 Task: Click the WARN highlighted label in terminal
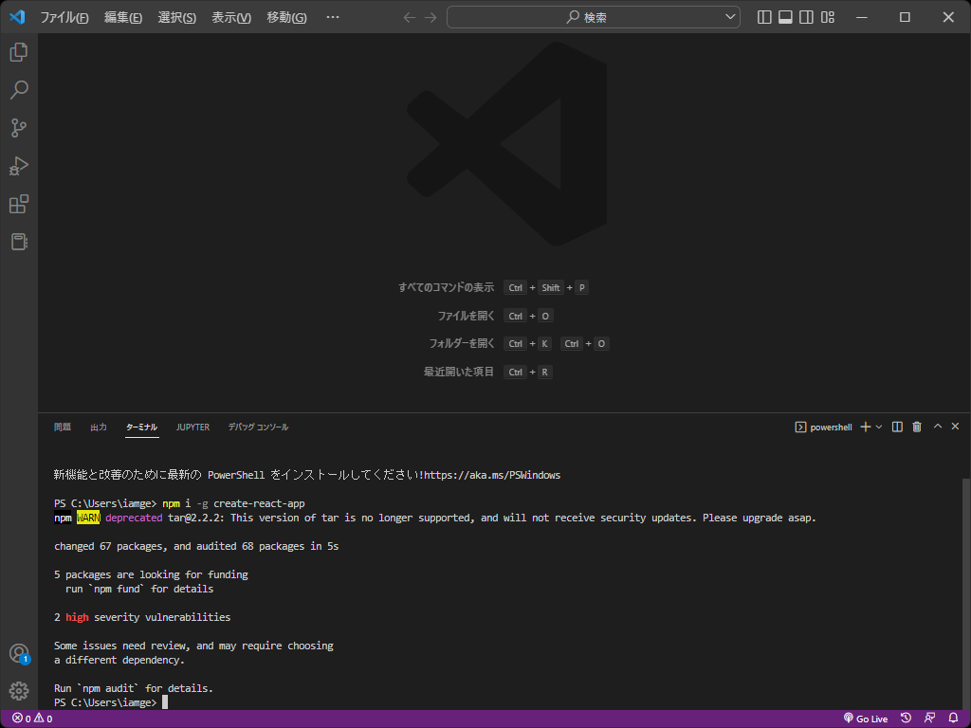[x=88, y=519]
